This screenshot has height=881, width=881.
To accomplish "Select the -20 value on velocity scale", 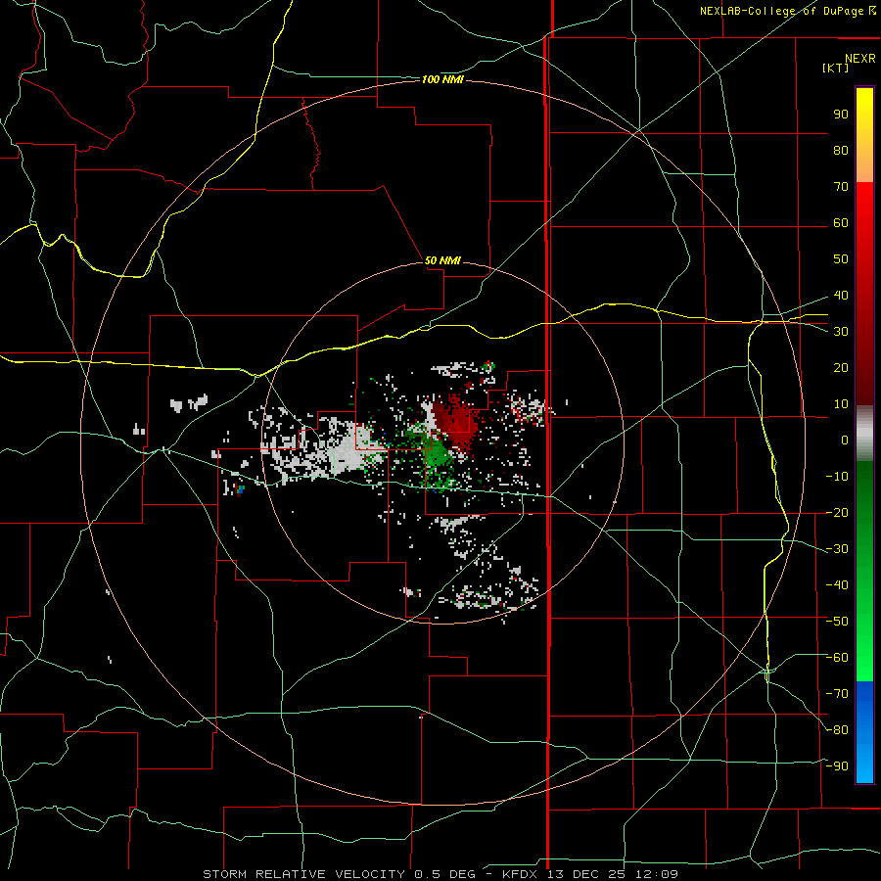I will click(837, 513).
